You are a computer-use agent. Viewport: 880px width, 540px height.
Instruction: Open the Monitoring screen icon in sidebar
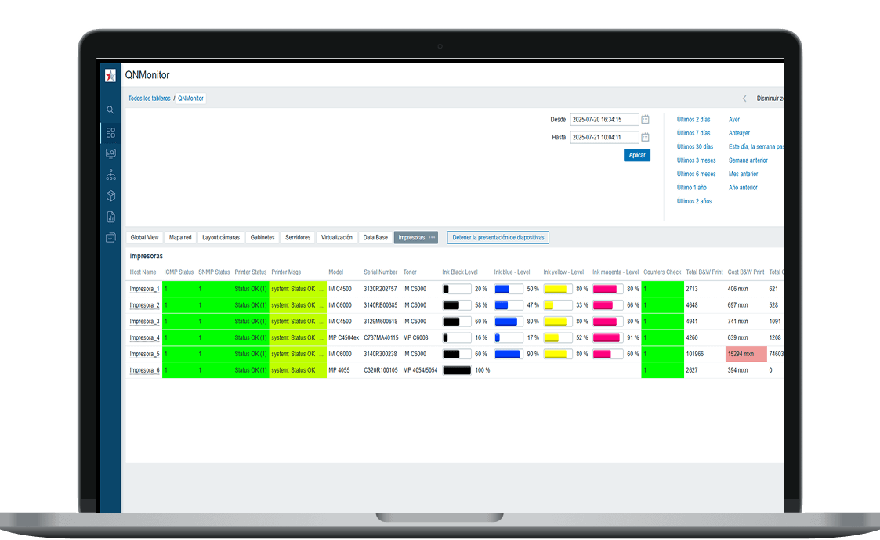(110, 153)
